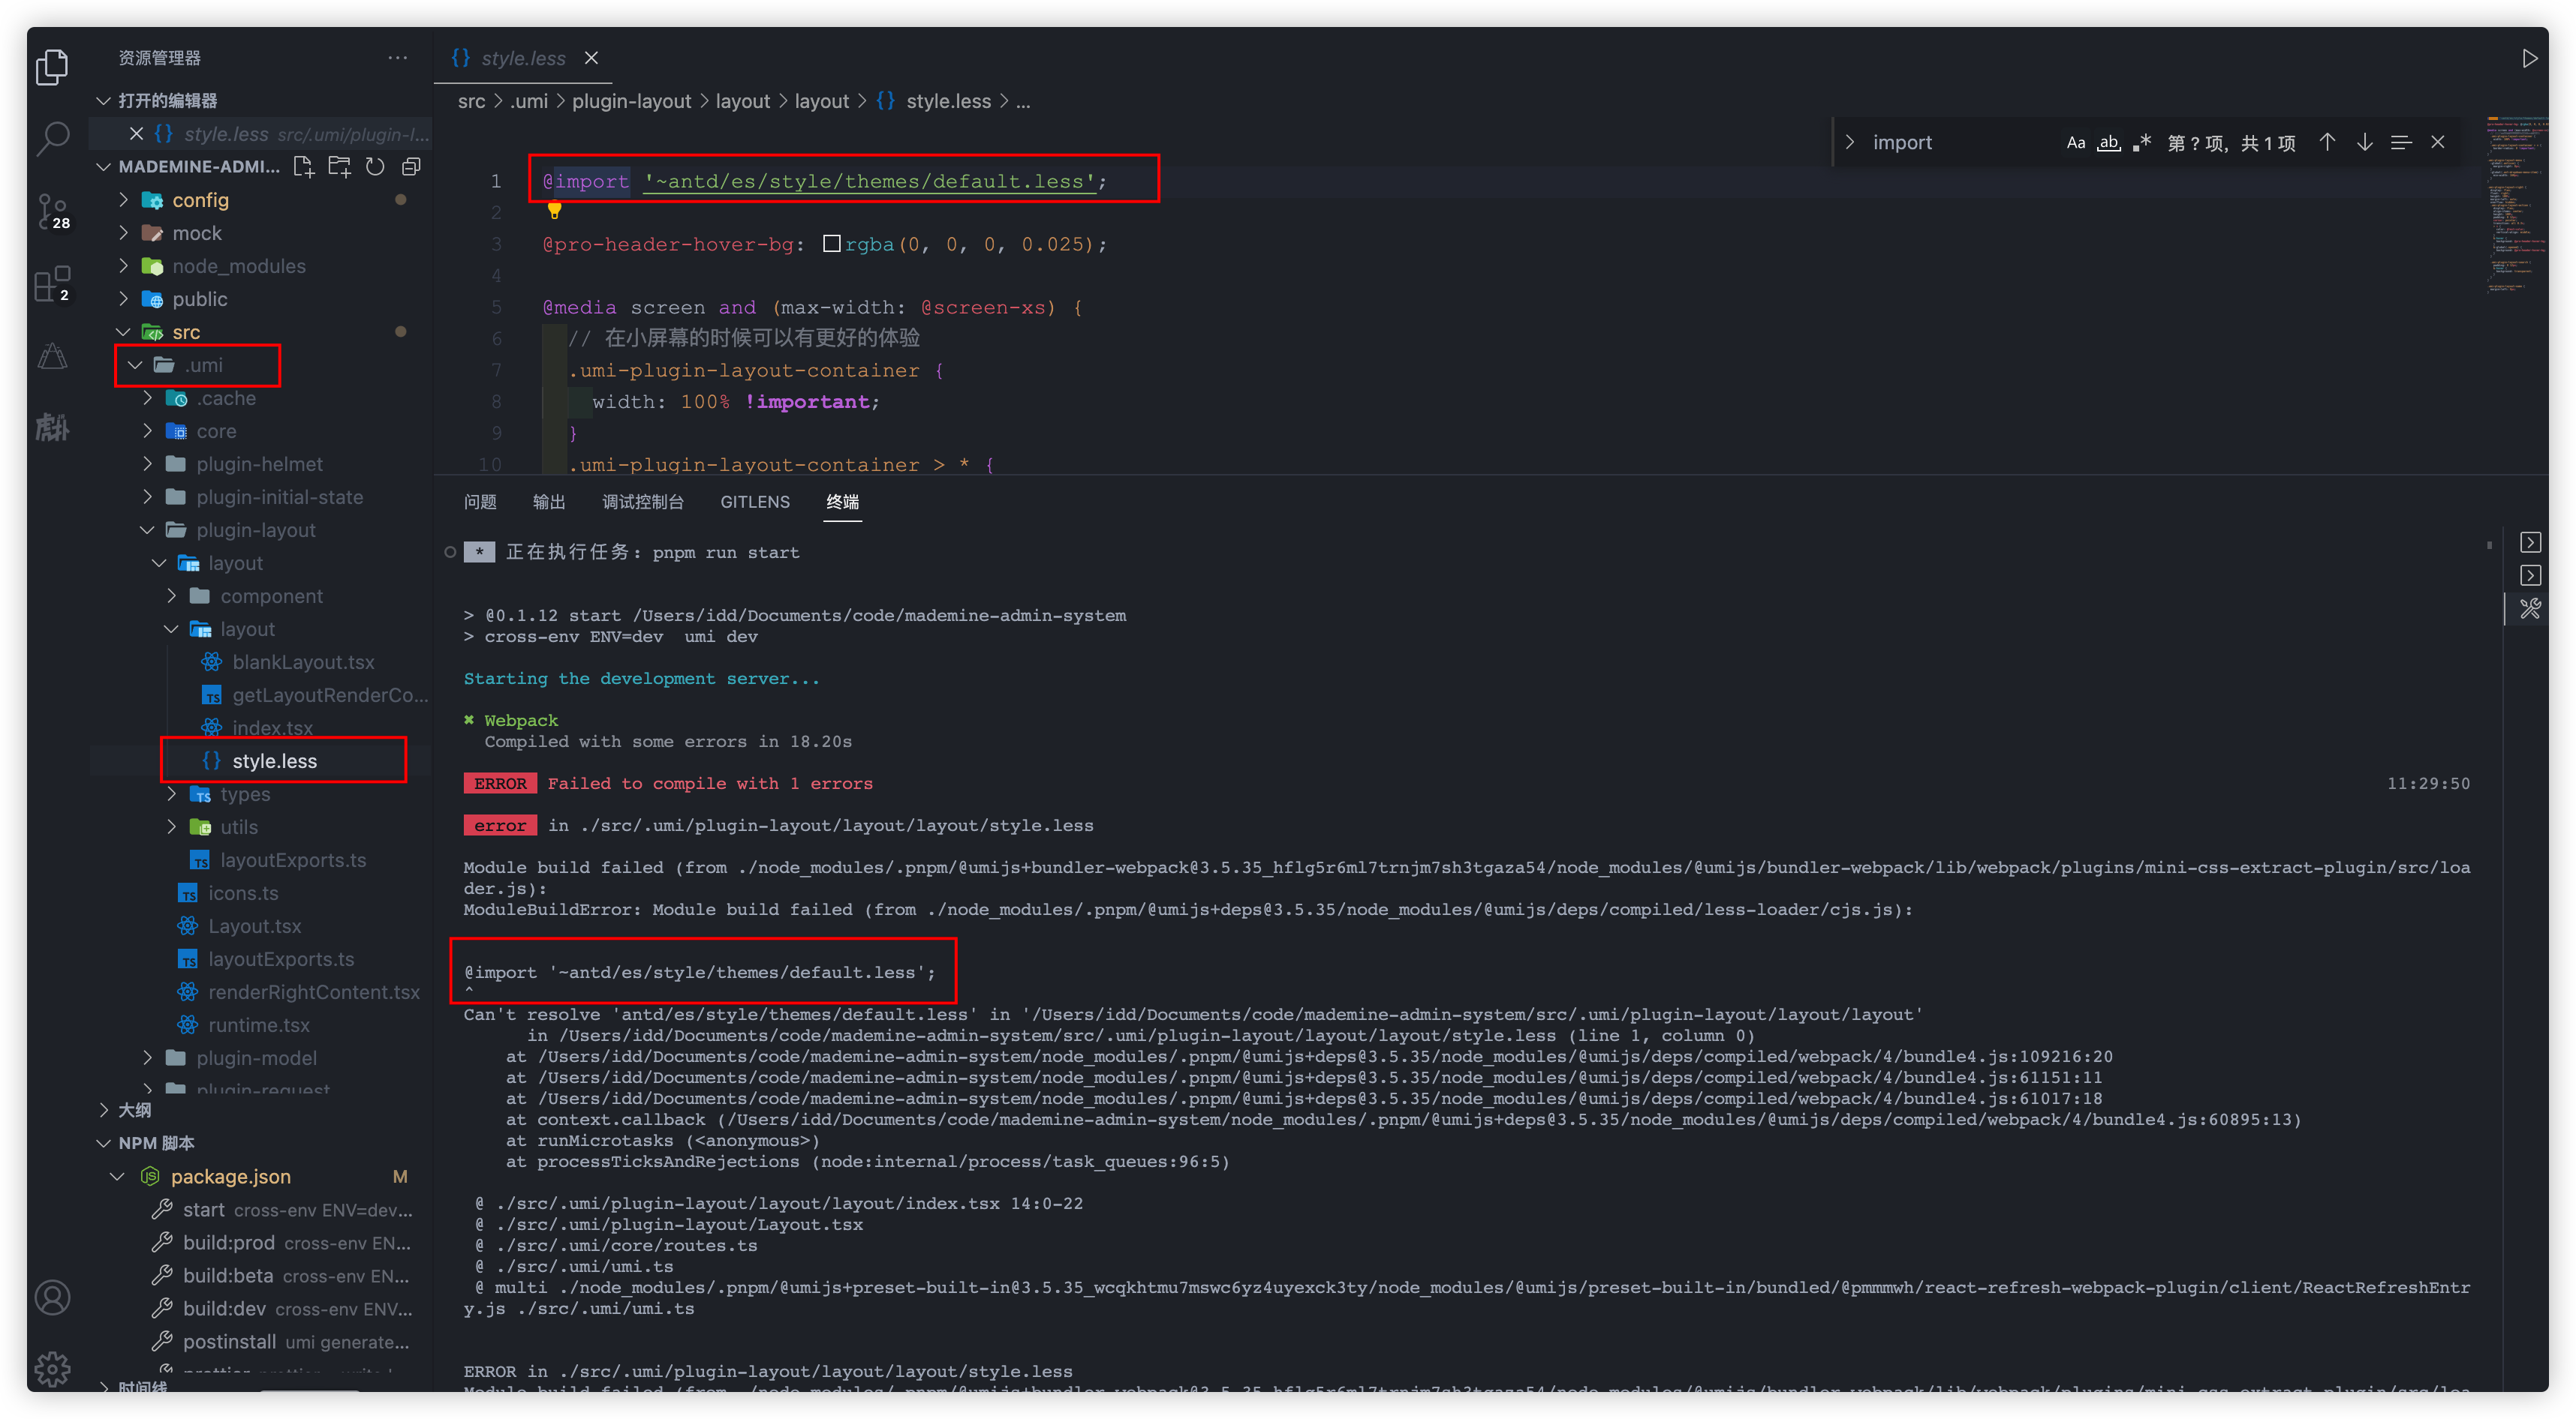Toggle find in selection icon
This screenshot has width=2576, height=1419.
tap(2401, 142)
